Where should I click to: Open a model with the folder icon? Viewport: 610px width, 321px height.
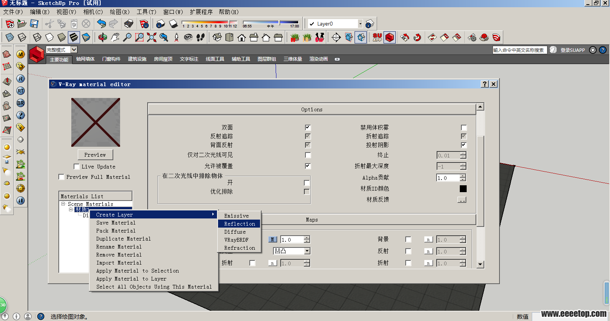(x=22, y=24)
